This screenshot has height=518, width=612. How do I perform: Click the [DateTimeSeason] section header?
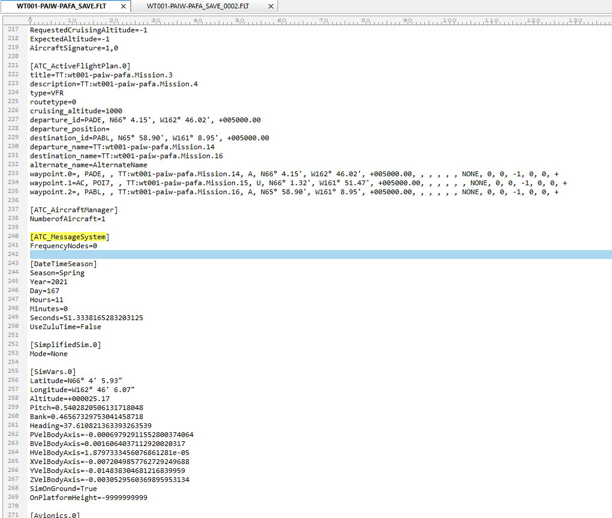click(x=63, y=264)
